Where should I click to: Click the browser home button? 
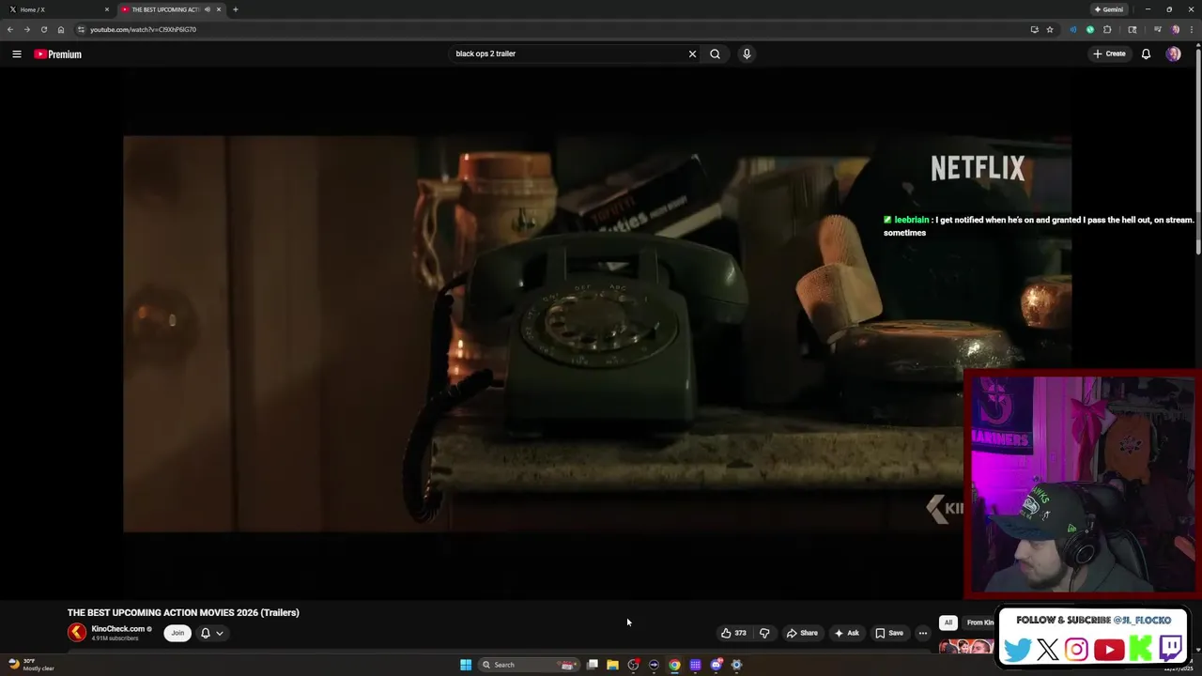61,29
